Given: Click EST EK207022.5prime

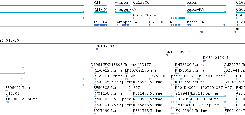Looking at the screenshot, I should point(140,70).
